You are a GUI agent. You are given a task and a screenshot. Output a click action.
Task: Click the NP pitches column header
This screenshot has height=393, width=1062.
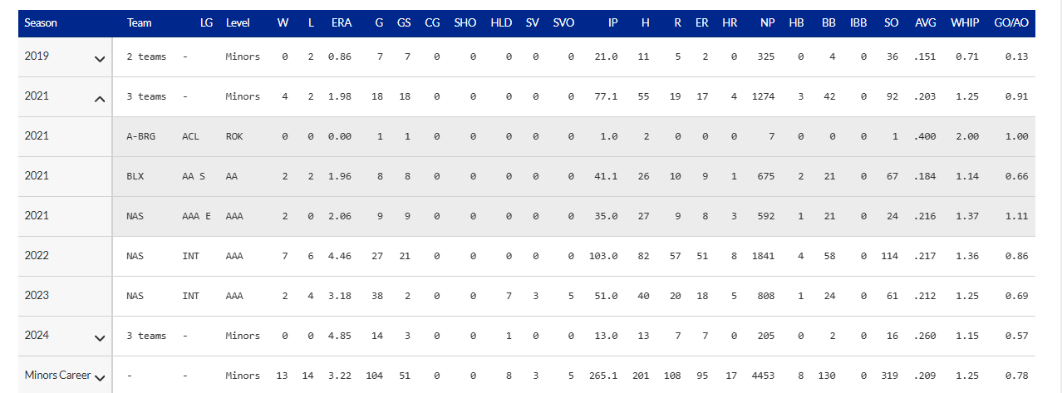[767, 23]
